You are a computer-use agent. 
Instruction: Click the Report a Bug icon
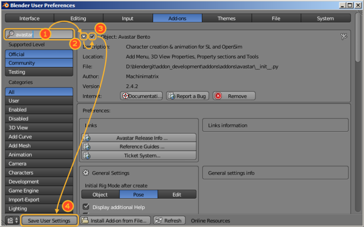point(172,96)
